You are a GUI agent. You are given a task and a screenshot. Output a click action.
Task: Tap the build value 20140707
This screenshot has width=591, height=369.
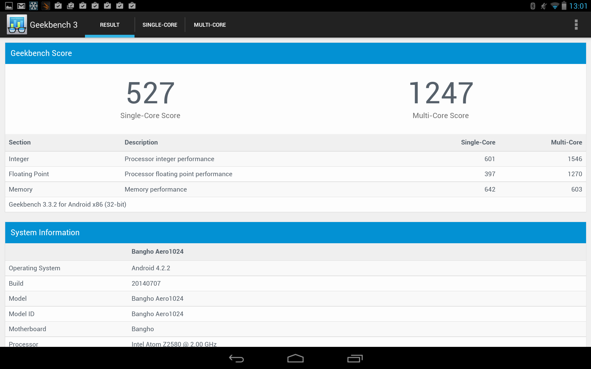(x=146, y=284)
